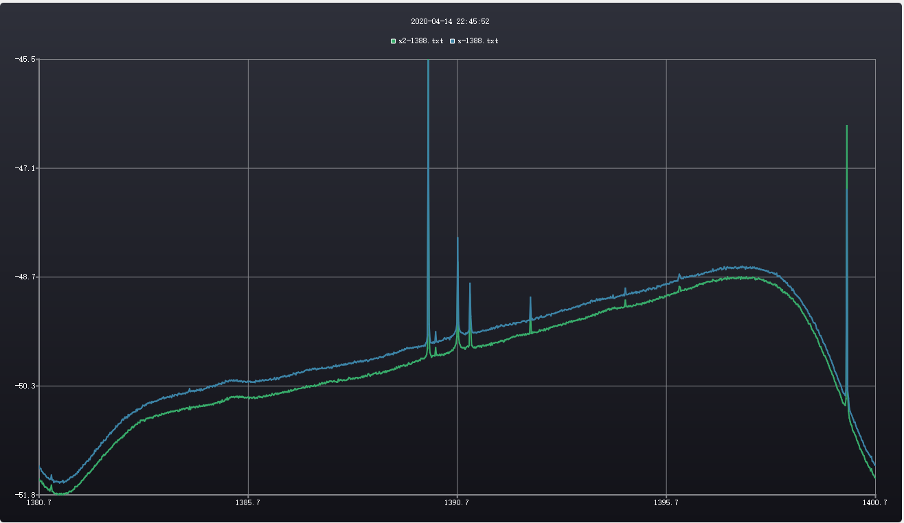904x523 pixels.
Task: Click the 2020-04-14 22:45:52 chart title
Action: [450, 22]
